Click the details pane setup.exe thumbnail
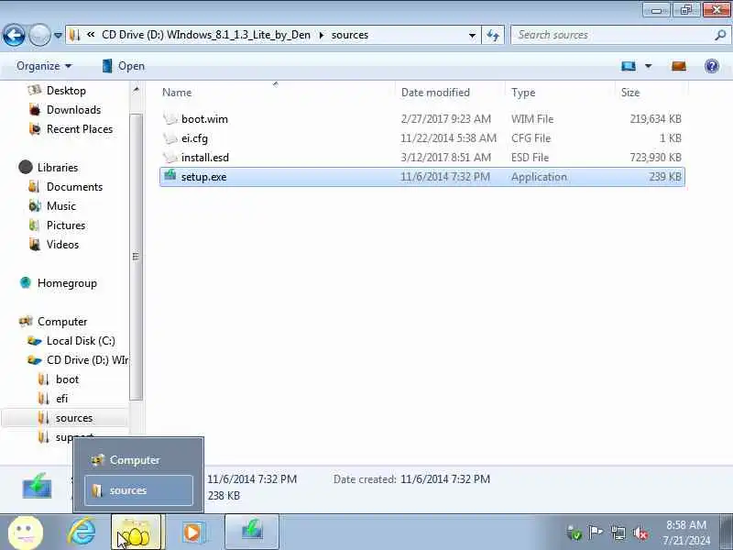The image size is (733, 550). [x=37, y=486]
